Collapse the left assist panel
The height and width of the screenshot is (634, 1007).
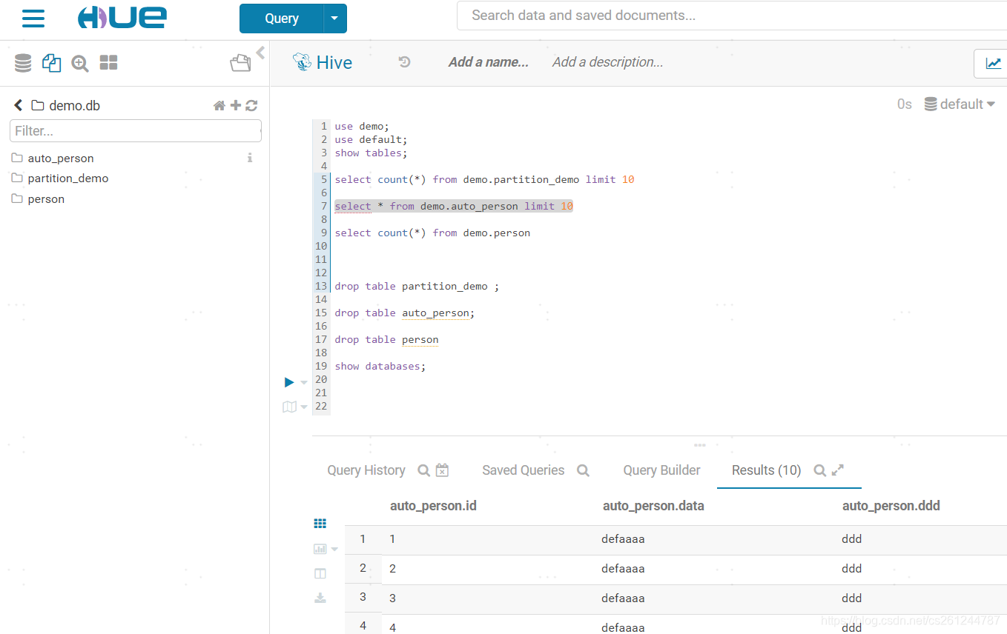pyautogui.click(x=260, y=52)
